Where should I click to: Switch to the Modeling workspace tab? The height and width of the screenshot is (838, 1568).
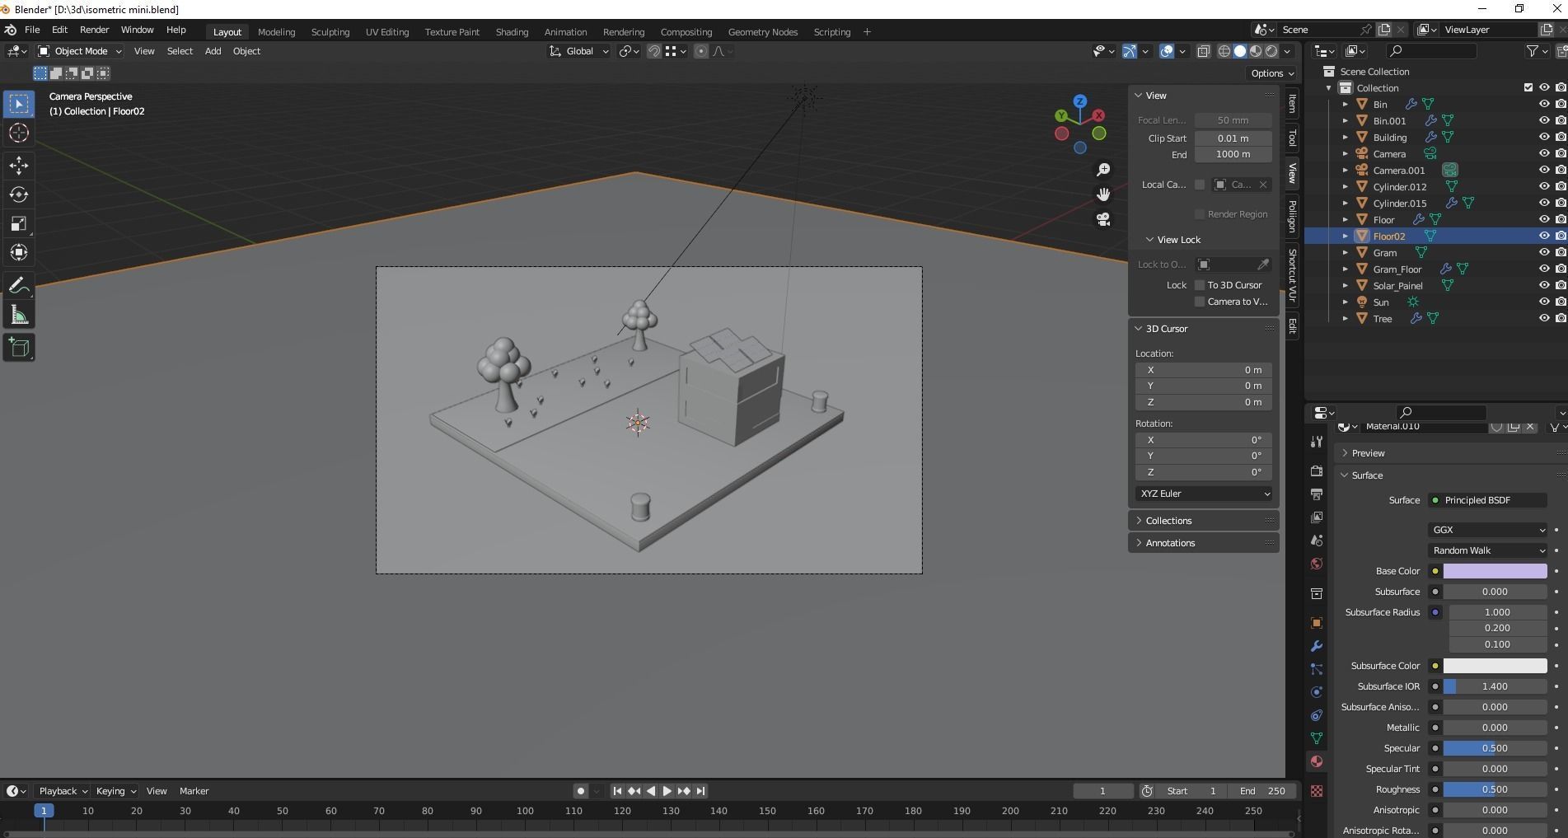[276, 32]
